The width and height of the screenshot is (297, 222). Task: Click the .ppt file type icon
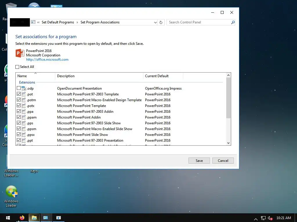click(x=24, y=140)
